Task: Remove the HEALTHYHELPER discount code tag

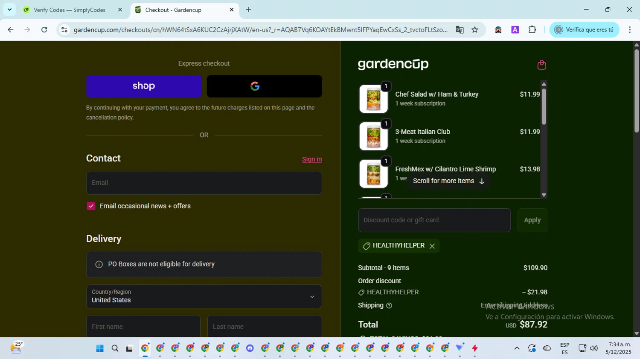Action: coord(432,246)
